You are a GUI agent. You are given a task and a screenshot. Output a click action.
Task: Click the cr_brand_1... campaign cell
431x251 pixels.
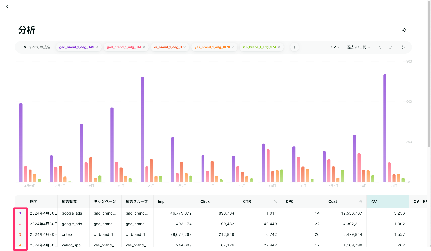pos(105,234)
